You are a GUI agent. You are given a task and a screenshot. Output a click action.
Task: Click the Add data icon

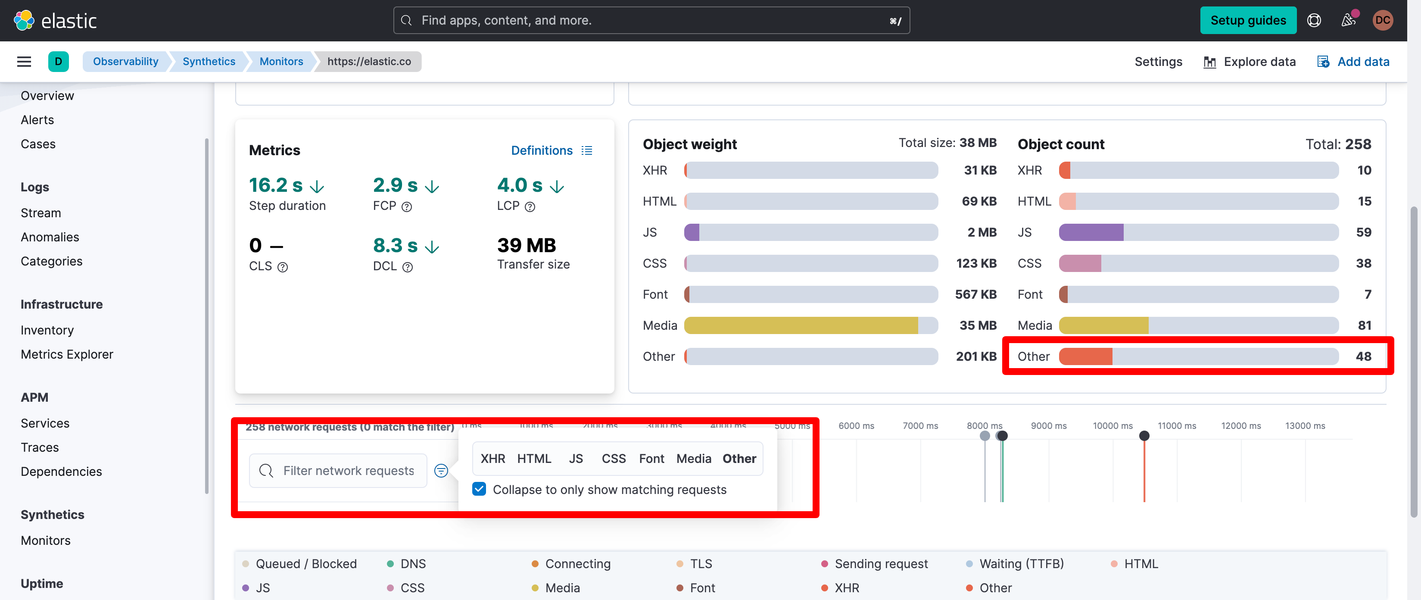1323,61
